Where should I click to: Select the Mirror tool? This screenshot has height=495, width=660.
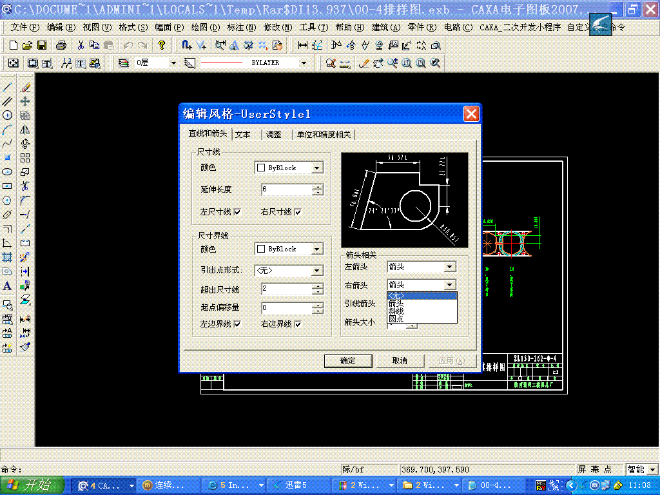(x=25, y=129)
